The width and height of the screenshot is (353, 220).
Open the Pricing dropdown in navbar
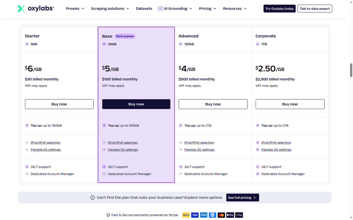coord(207,9)
